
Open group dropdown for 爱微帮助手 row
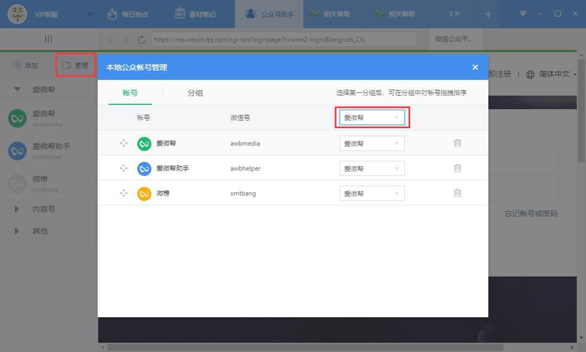point(372,168)
